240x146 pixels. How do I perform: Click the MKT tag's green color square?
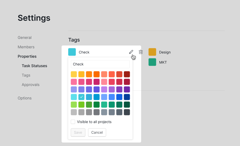coord(152,62)
